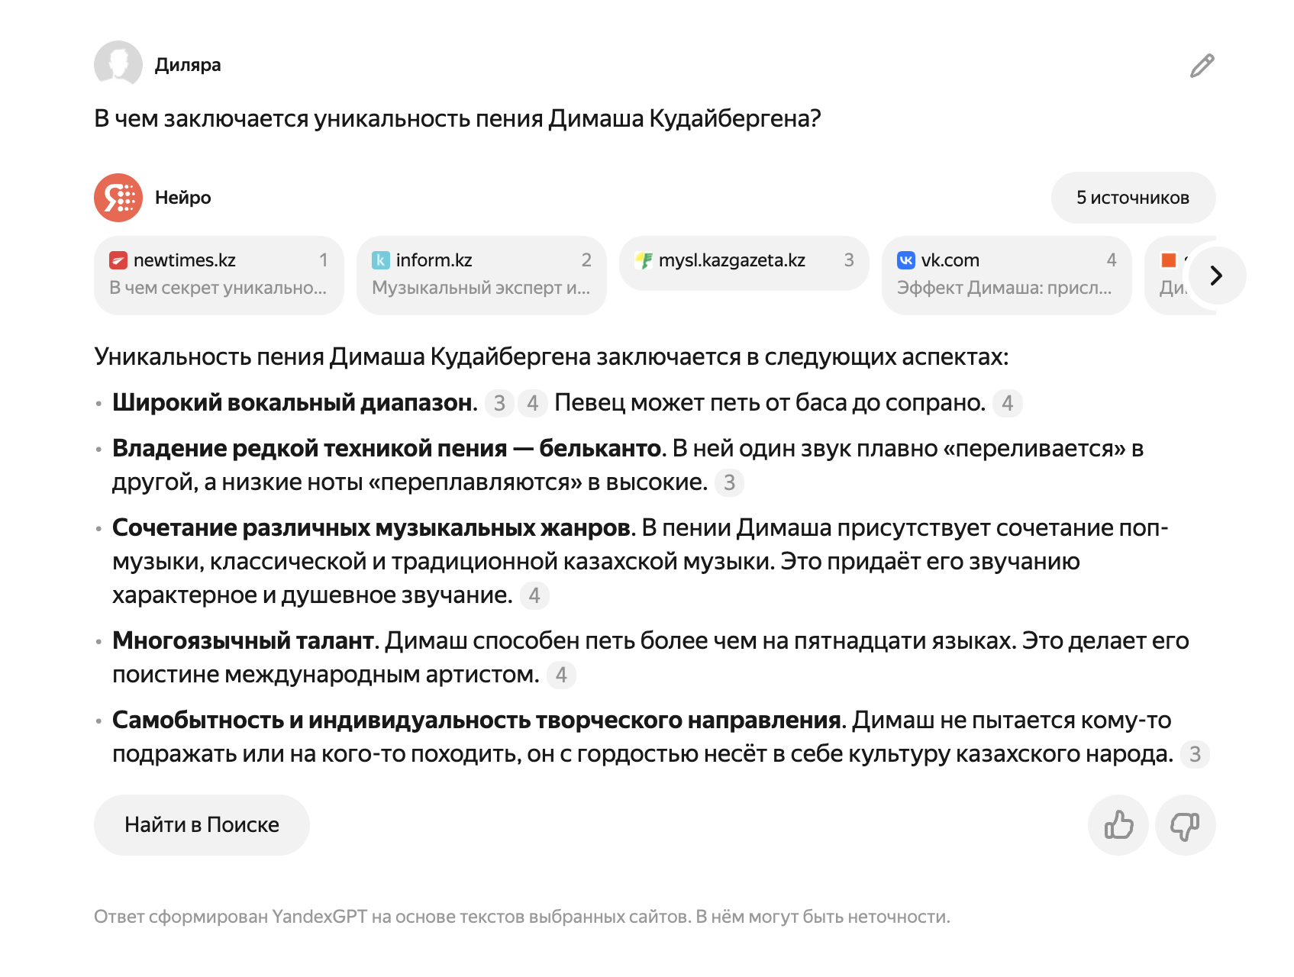
Task: Click the orange favicon on fifth source card
Action: pos(1169,260)
